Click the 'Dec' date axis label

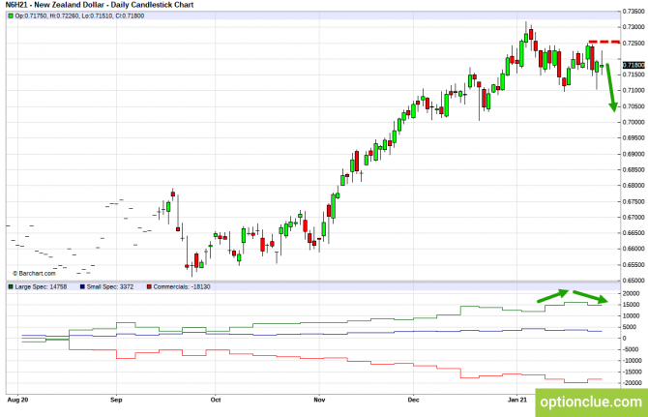(x=413, y=400)
